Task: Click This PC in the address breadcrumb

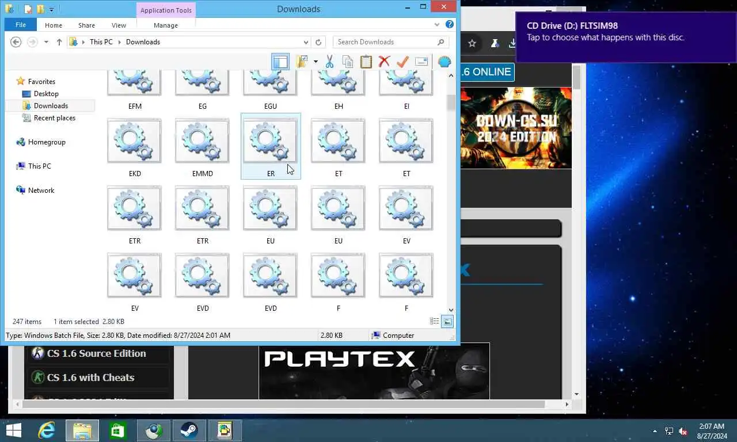Action: pyautogui.click(x=101, y=42)
